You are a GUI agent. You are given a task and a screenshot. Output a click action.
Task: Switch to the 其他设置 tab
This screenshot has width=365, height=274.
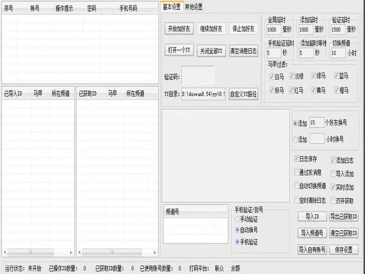pyautogui.click(x=193, y=7)
